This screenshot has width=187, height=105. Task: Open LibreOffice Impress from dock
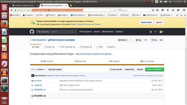click(x=4, y=48)
